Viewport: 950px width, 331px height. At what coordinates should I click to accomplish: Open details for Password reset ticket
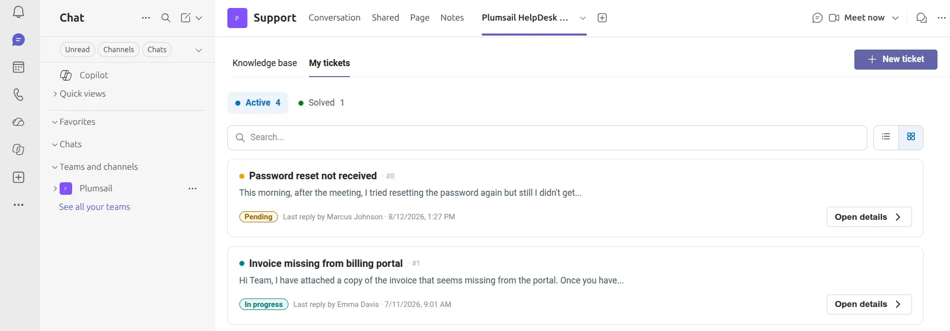(x=869, y=217)
